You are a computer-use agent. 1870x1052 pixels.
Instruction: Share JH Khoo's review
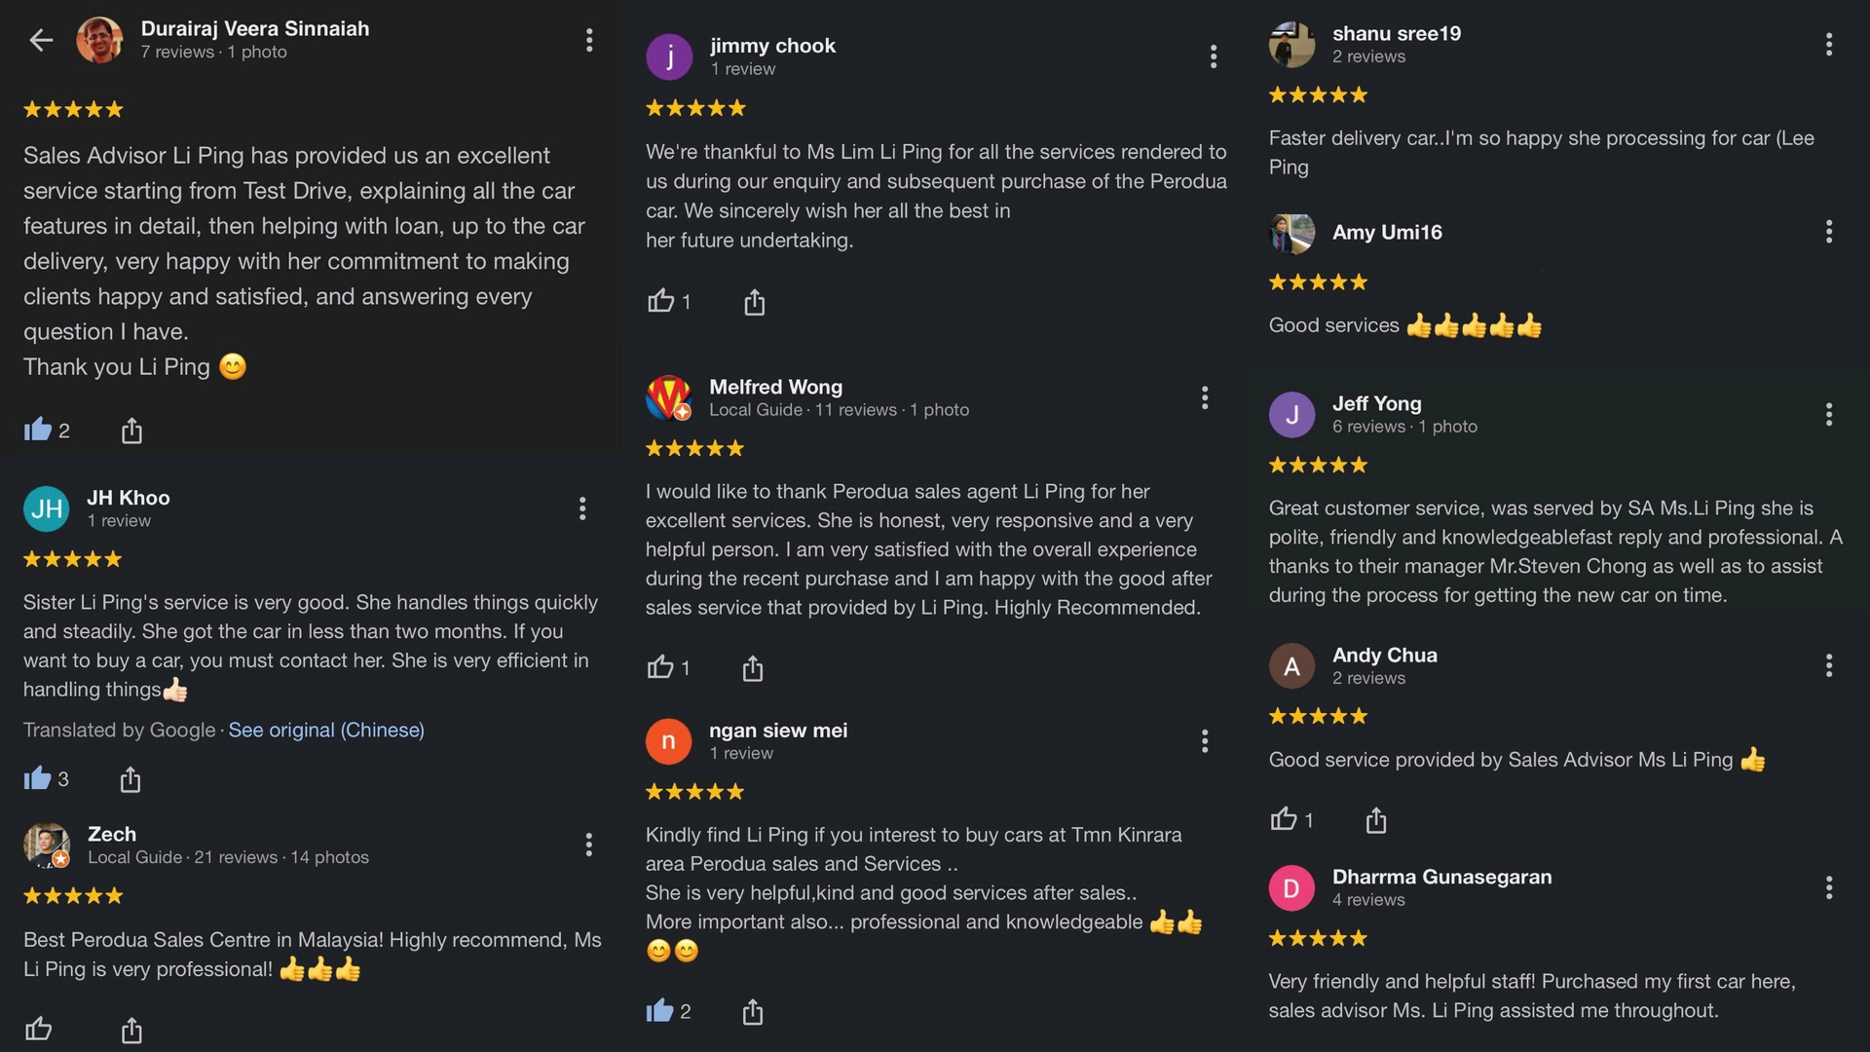click(x=131, y=779)
